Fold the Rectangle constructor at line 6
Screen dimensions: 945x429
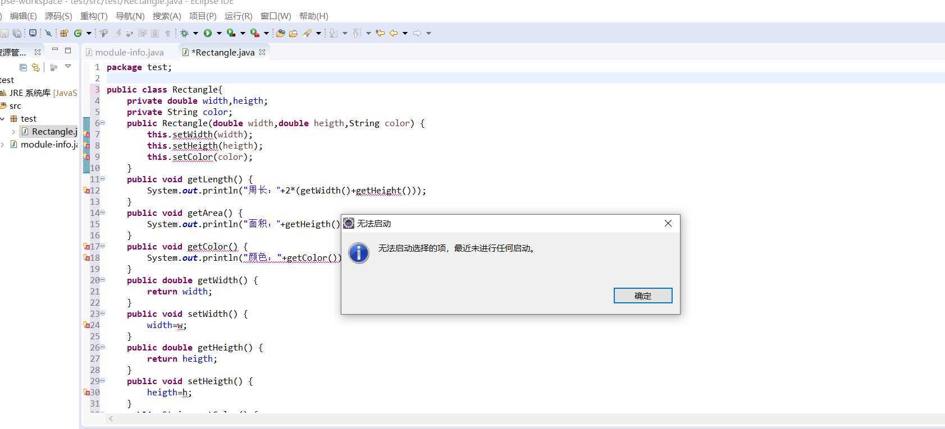[x=103, y=123]
